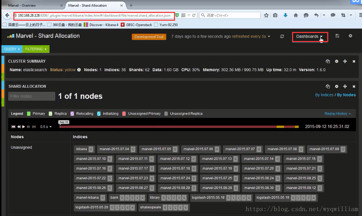The width and height of the screenshot is (362, 216).
Task: Jump to the end of replay history
Action: pos(34,127)
